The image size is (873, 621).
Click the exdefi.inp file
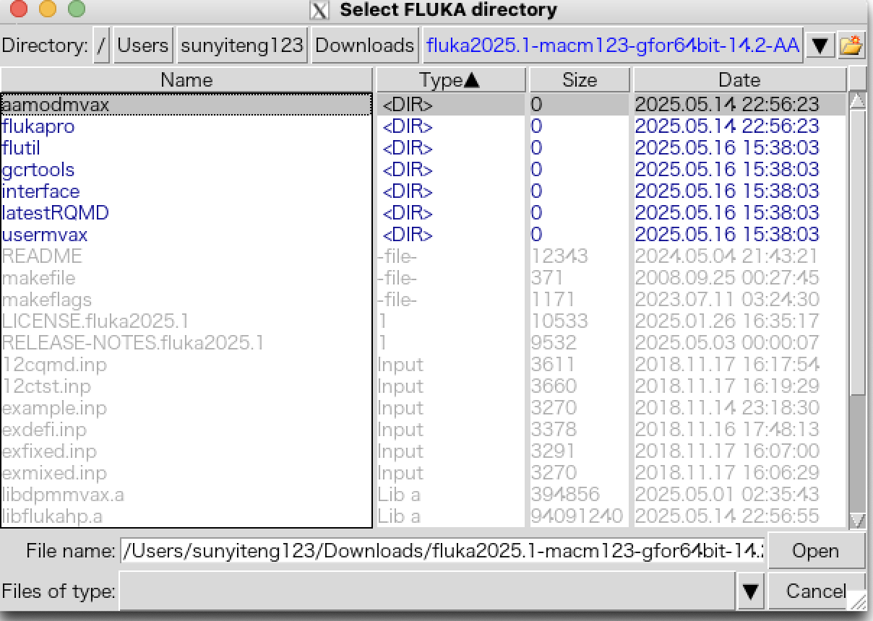pos(44,430)
